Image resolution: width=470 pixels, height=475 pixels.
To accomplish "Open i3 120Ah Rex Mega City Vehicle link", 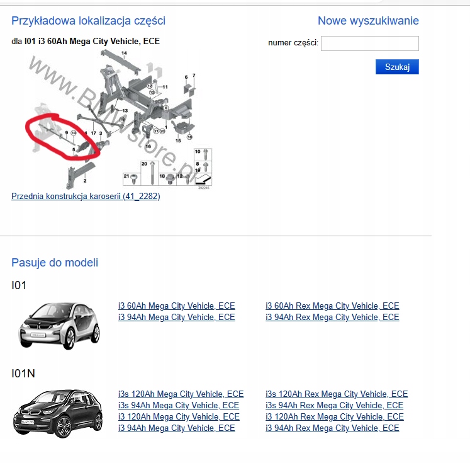I will pyautogui.click(x=335, y=417).
